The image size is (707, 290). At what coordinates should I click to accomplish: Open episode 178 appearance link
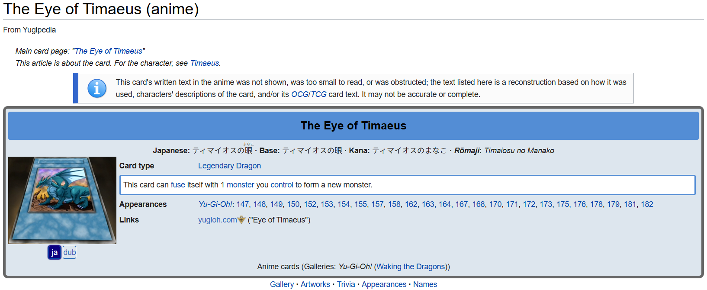(597, 204)
